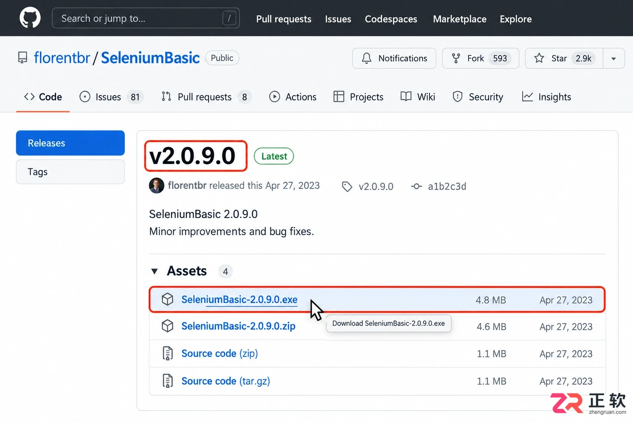Click the commit icon beside a1b2c3d
The image size is (633, 422).
coord(416,186)
